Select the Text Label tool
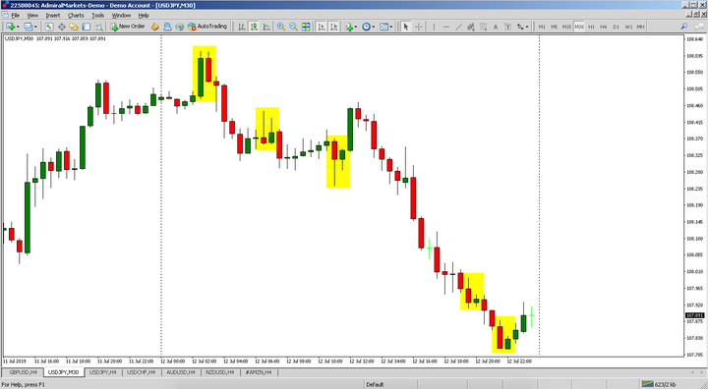 [507, 27]
